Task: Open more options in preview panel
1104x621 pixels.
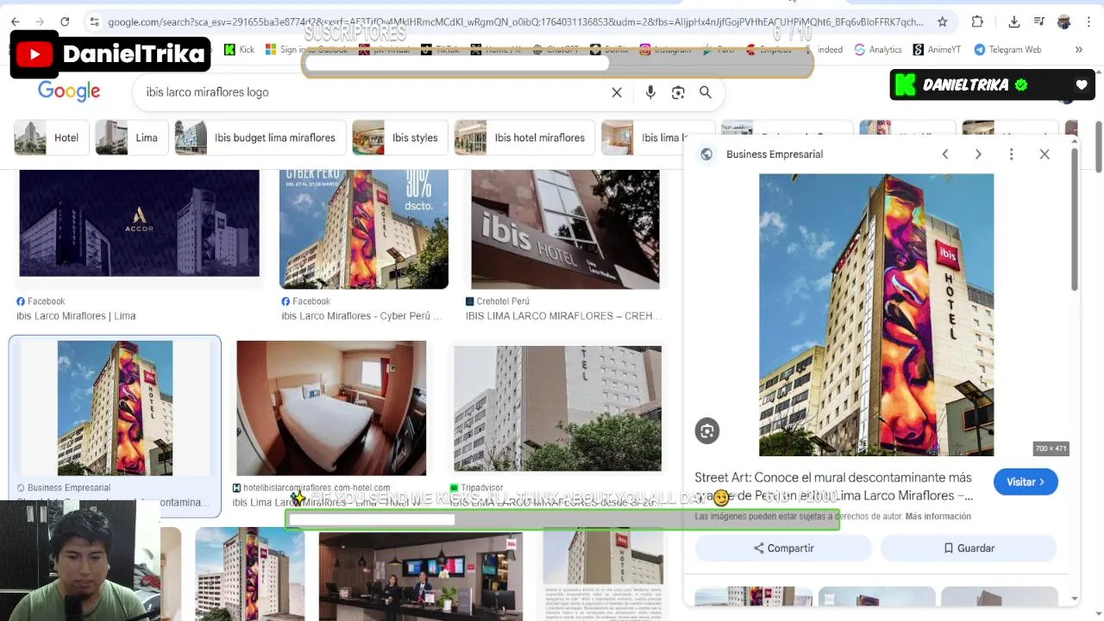Action: point(1012,154)
